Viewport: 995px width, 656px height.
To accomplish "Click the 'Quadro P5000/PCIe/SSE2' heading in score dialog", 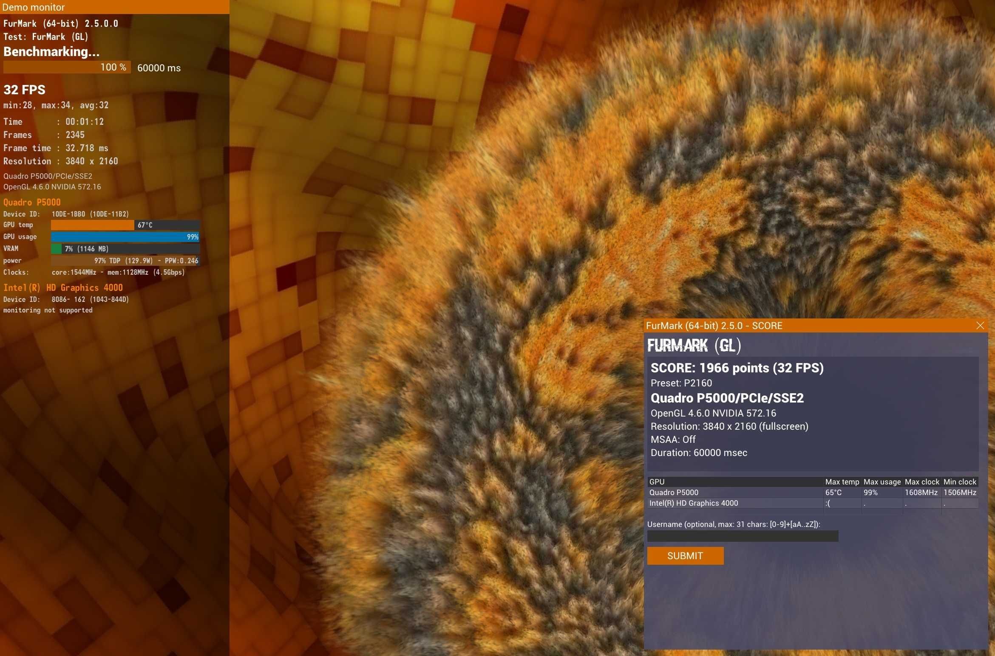I will 727,398.
